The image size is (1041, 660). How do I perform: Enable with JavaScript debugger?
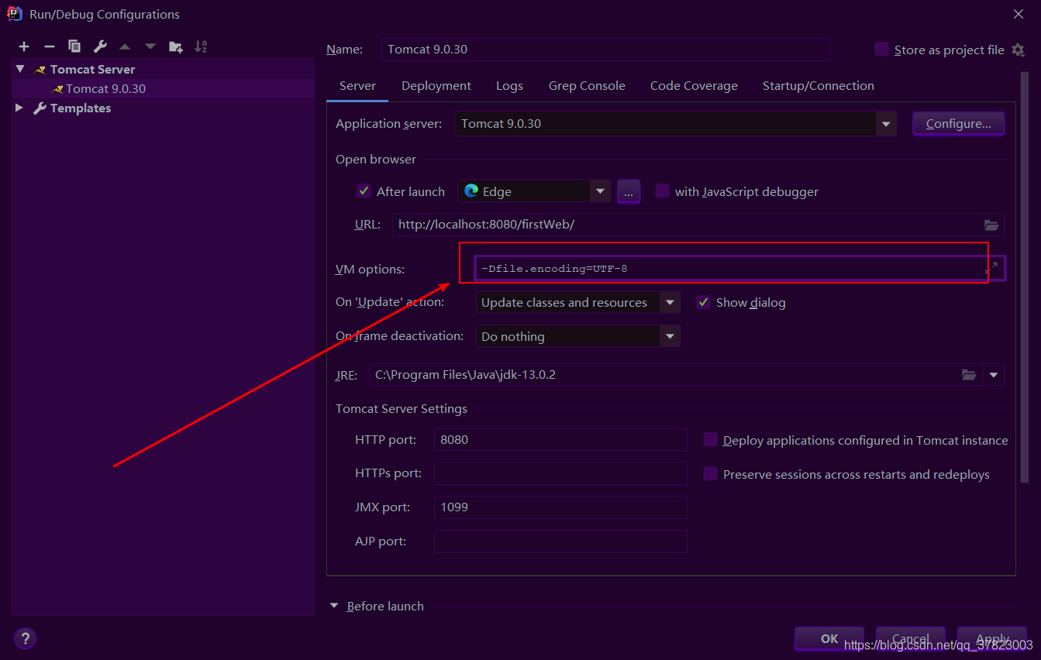[662, 191]
